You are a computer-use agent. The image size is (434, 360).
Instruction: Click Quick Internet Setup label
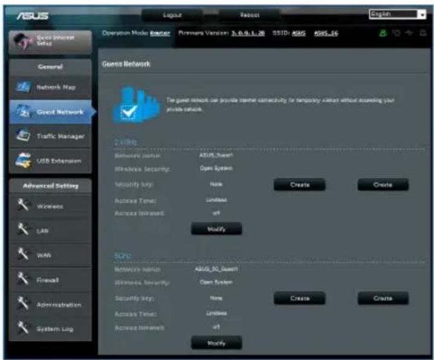(x=56, y=40)
